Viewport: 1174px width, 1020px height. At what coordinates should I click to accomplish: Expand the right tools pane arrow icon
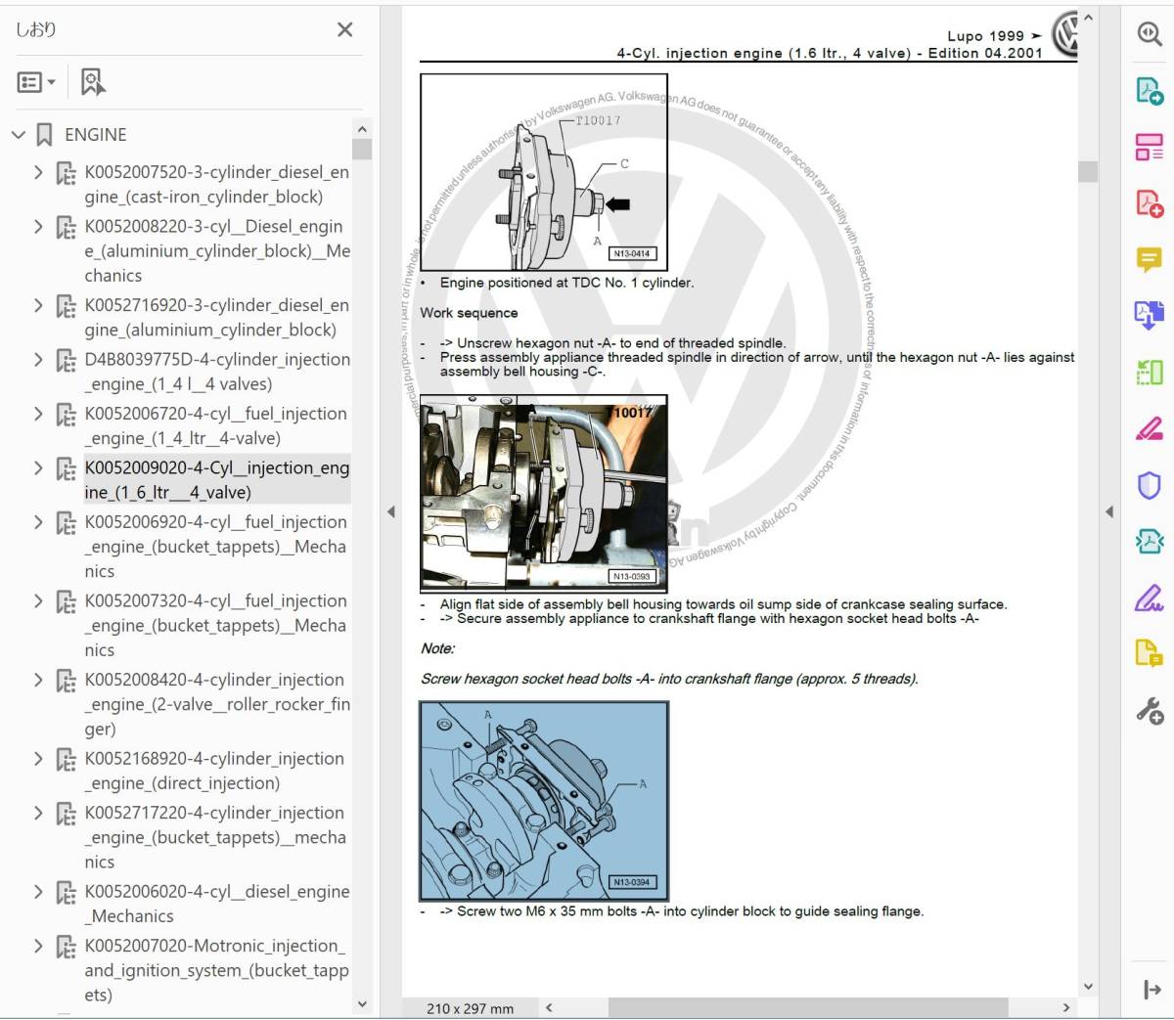point(1151,990)
